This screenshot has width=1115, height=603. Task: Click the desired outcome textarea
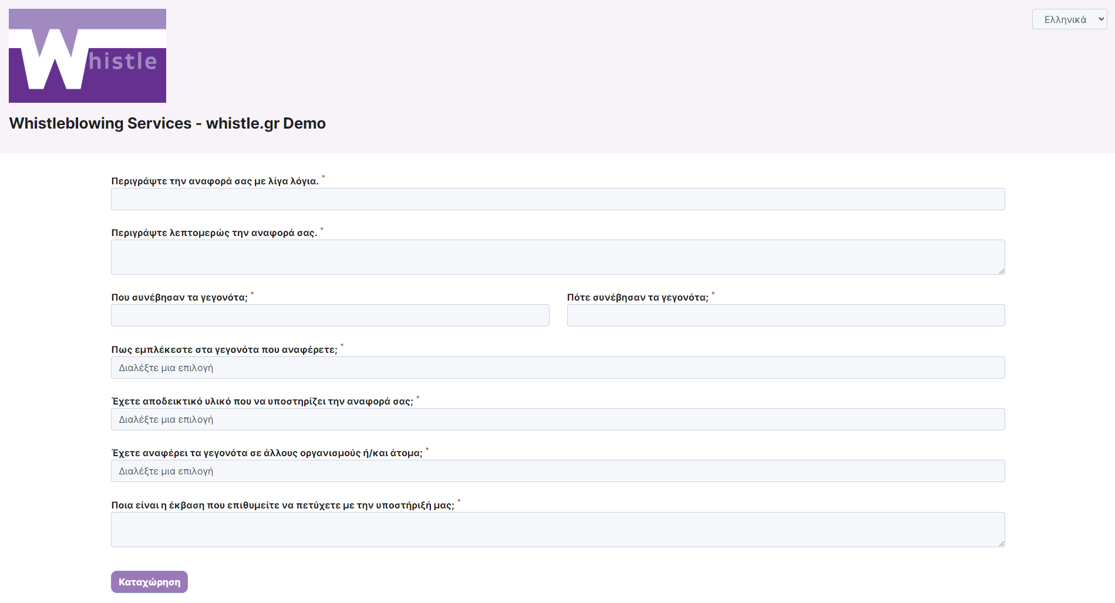pyautogui.click(x=557, y=529)
